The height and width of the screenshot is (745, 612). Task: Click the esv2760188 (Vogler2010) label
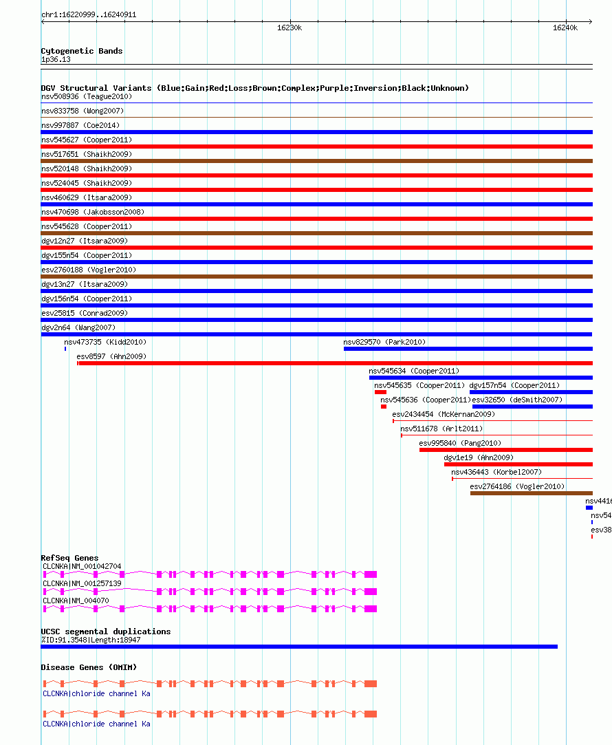89,270
